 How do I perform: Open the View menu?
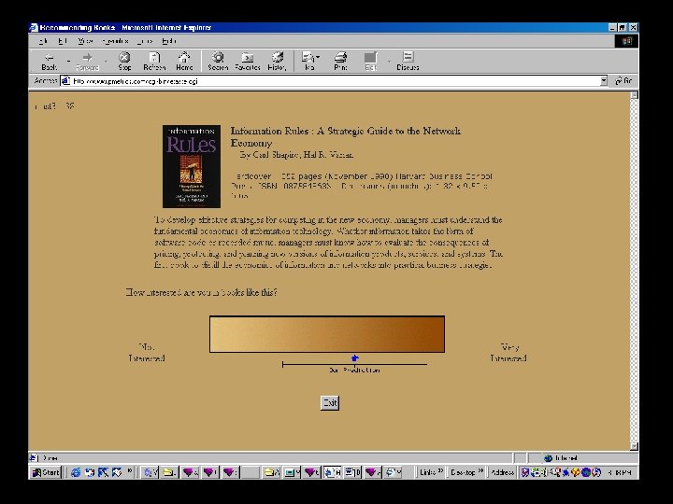click(x=85, y=41)
